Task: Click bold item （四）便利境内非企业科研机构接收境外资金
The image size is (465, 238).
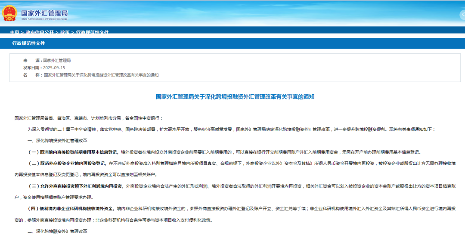Action: (71, 209)
